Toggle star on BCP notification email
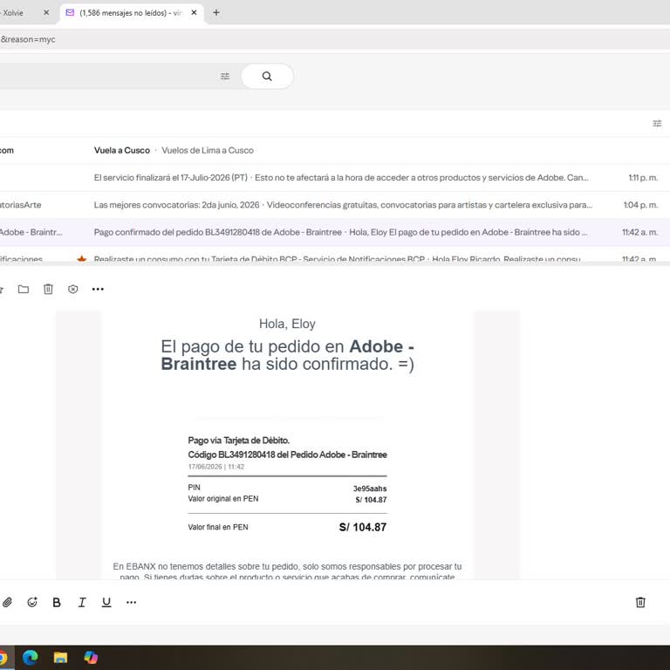 click(82, 259)
